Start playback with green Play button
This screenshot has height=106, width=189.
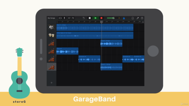[95, 18]
